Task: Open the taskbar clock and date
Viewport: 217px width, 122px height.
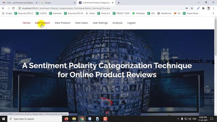Action: pos(203,119)
